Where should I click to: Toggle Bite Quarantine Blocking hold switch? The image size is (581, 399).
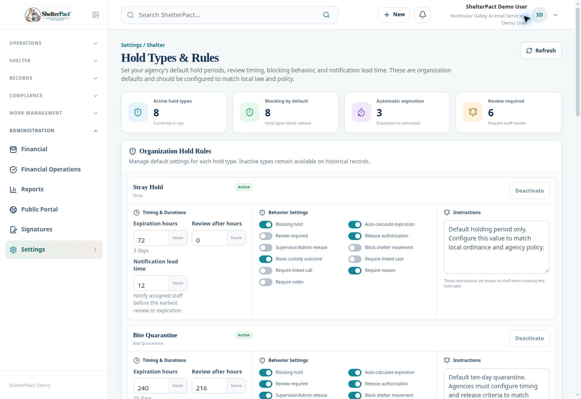pos(266,372)
